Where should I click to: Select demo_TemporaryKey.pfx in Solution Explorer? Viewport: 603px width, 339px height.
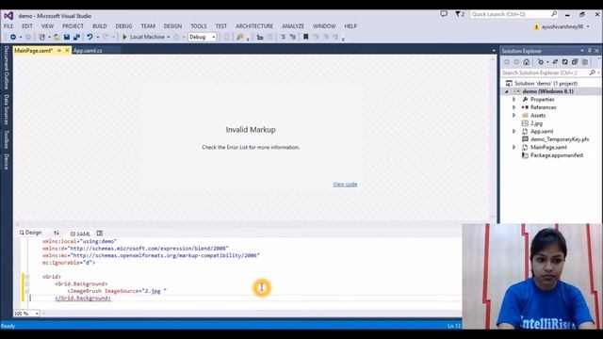(x=560, y=139)
